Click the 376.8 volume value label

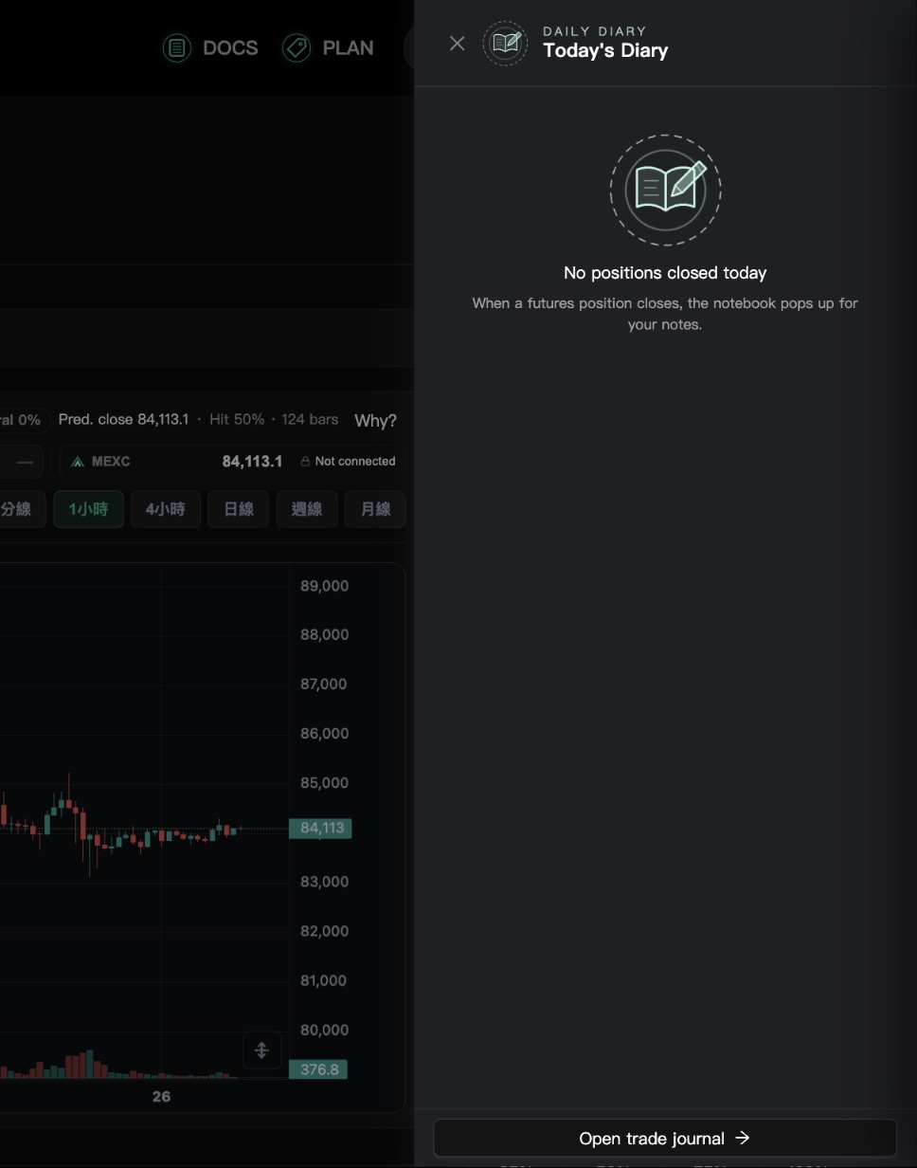click(x=318, y=1069)
